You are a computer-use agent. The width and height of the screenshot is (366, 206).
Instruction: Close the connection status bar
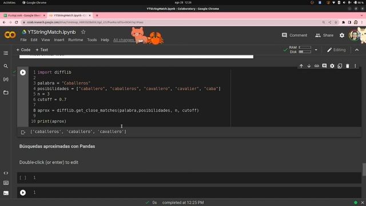363,203
